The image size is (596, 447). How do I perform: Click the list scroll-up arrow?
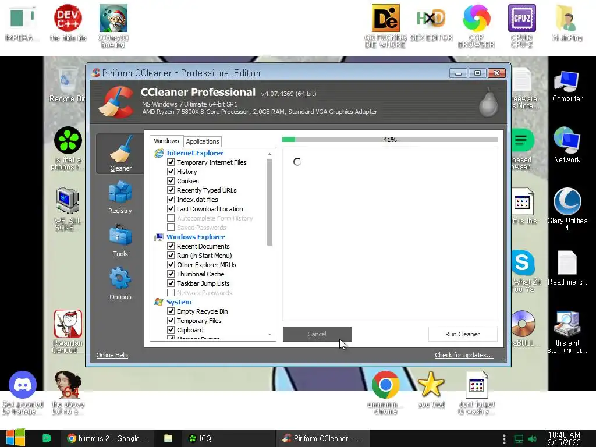point(269,154)
